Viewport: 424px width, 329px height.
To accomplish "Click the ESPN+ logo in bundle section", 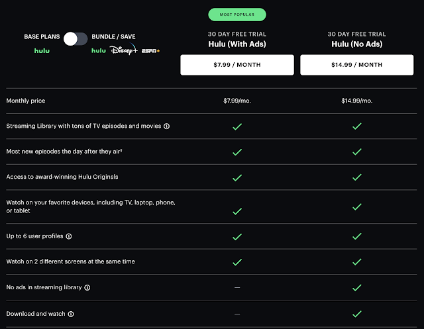I will click(150, 50).
